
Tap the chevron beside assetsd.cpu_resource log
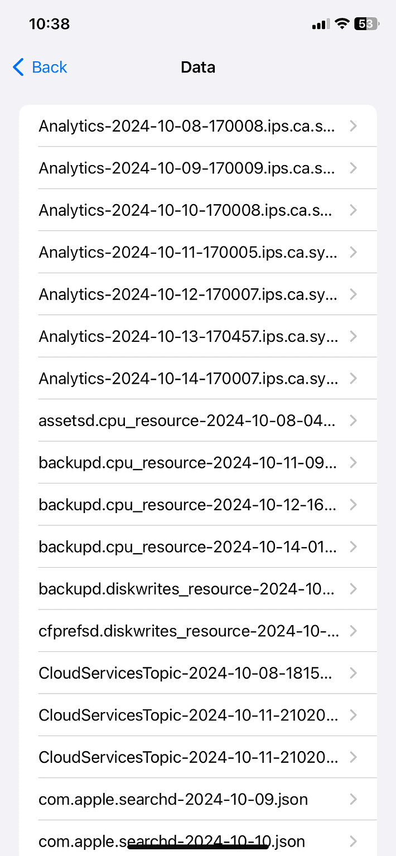point(352,420)
